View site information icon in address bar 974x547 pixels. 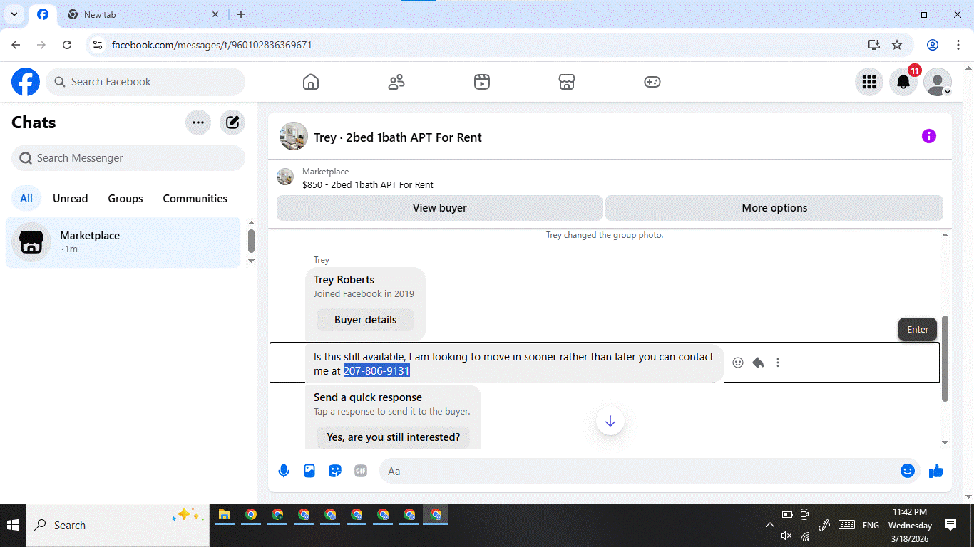coord(98,45)
